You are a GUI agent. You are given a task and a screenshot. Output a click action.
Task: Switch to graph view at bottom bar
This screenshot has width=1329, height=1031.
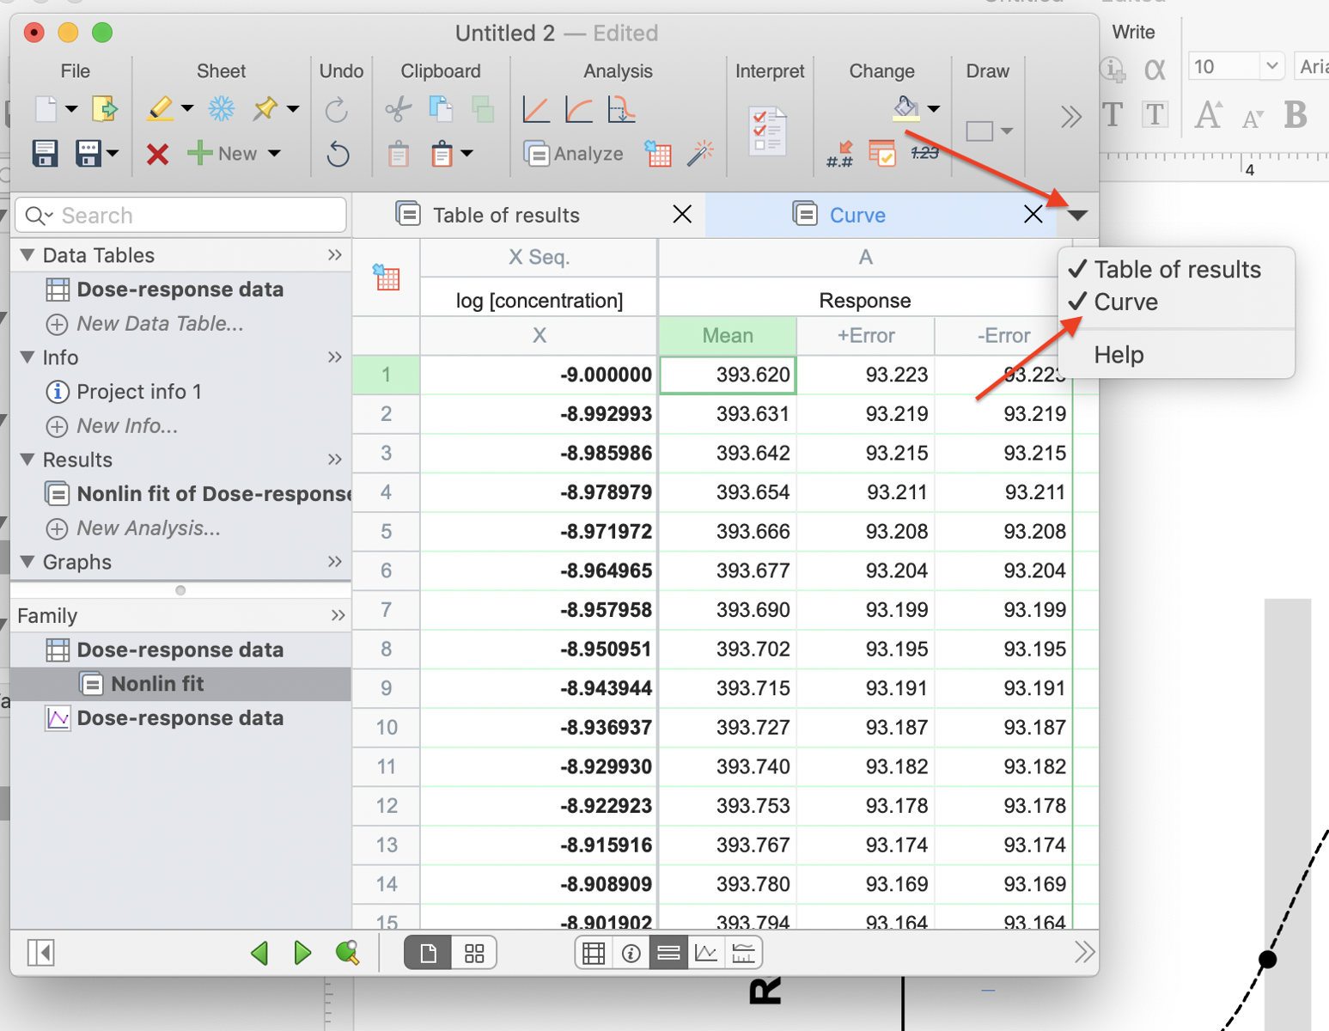click(705, 952)
